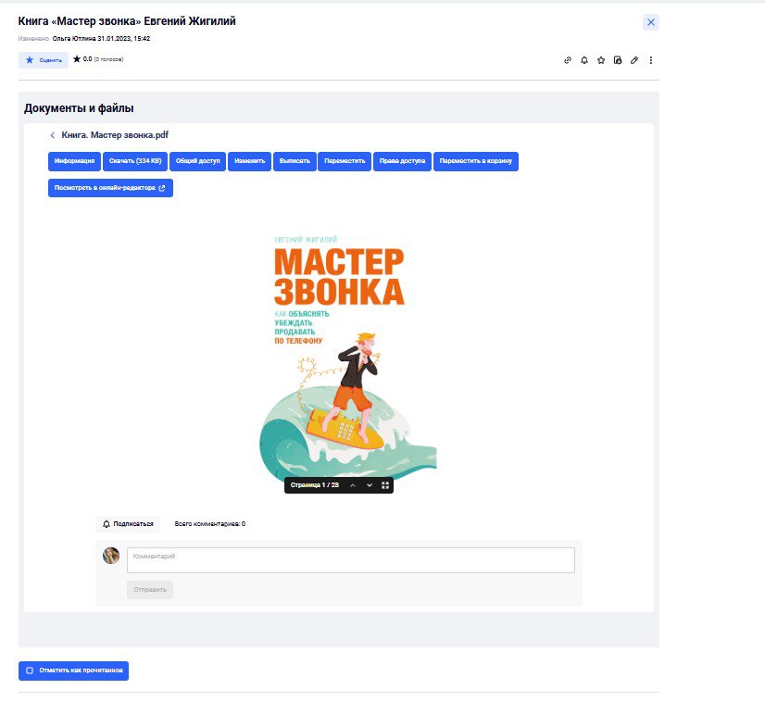Go to next page with down chevron
765x702 pixels.
370,485
